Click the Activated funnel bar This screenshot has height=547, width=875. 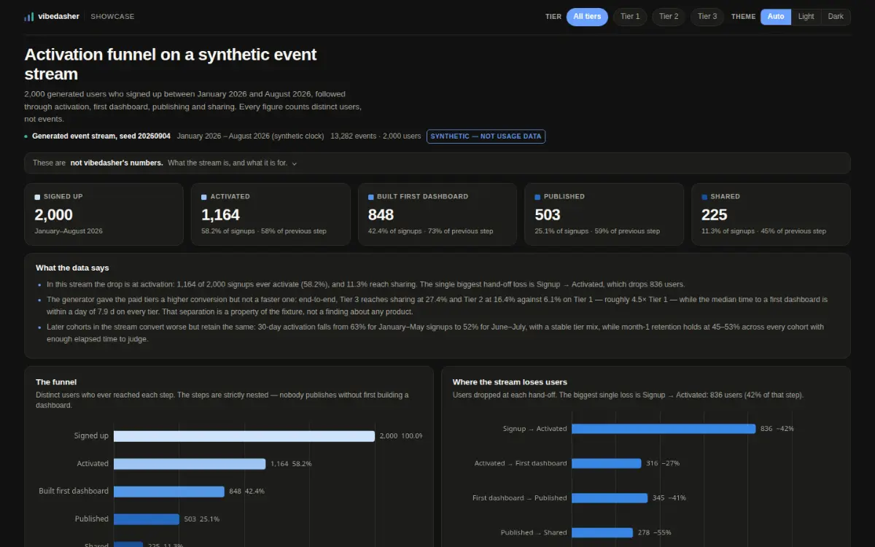tap(190, 464)
